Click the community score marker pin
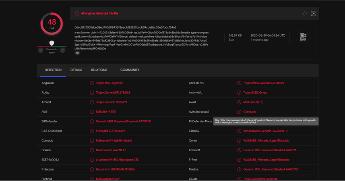The height and width of the screenshot is (181, 345). pos(52,43)
